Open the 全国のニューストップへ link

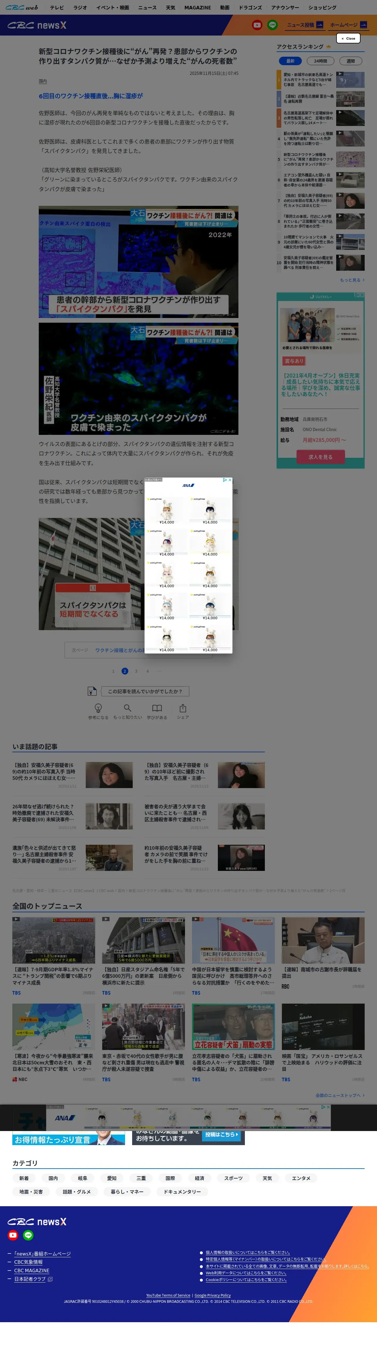tap(339, 1096)
